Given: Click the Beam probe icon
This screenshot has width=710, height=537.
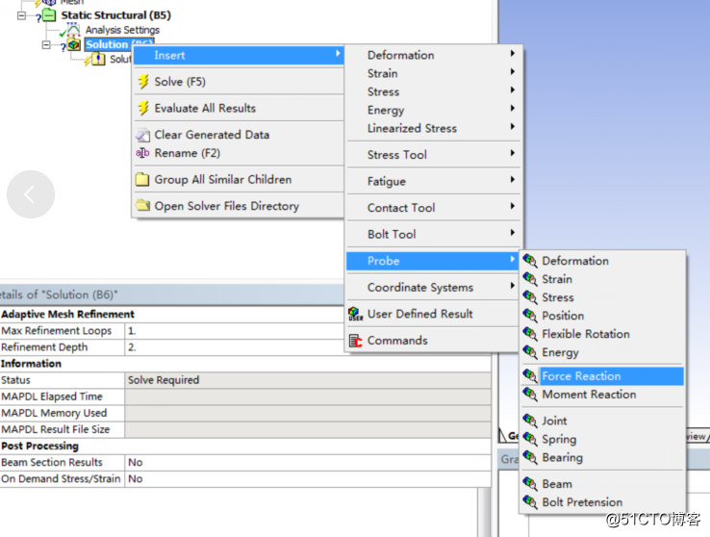Looking at the screenshot, I should pos(530,484).
